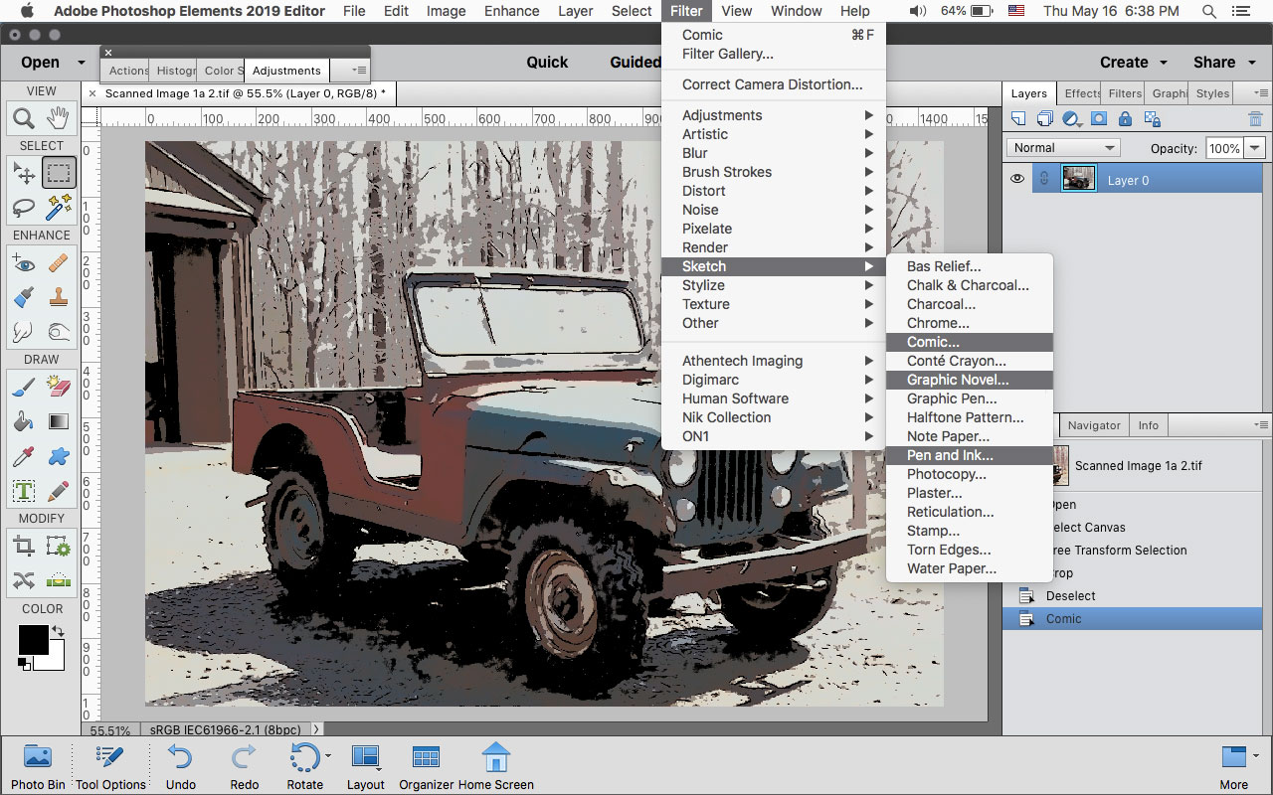This screenshot has width=1273, height=795.
Task: Switch to the Navigator tab
Action: 1094,425
